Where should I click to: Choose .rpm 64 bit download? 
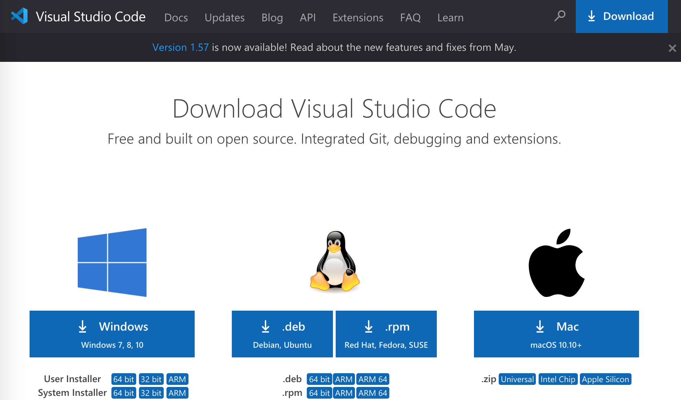click(x=320, y=393)
